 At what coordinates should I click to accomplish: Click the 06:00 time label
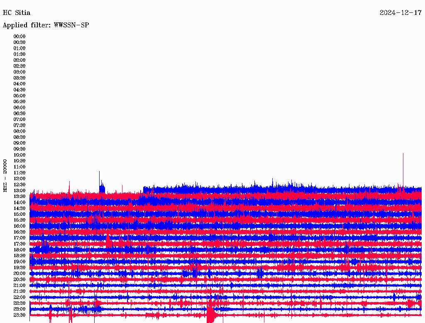(x=20, y=108)
